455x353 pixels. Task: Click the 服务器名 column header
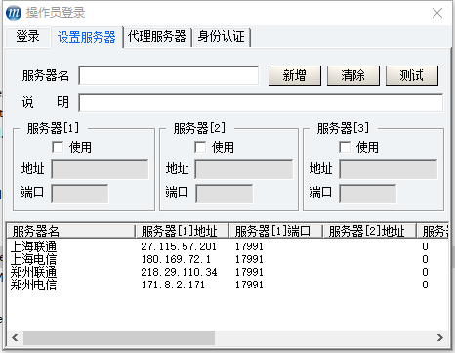(x=71, y=231)
